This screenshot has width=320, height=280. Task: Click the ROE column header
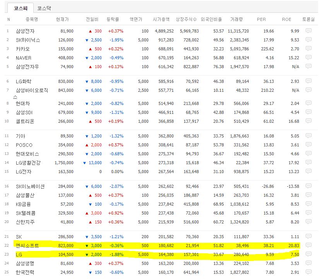point(287,19)
